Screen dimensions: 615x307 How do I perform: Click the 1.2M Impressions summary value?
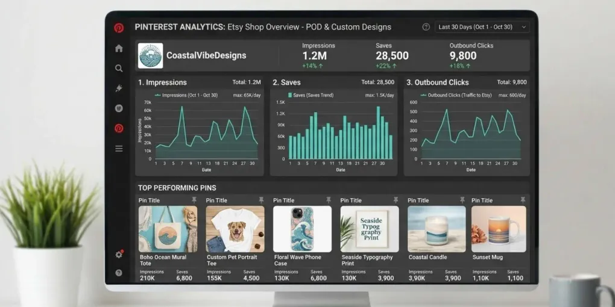point(314,55)
